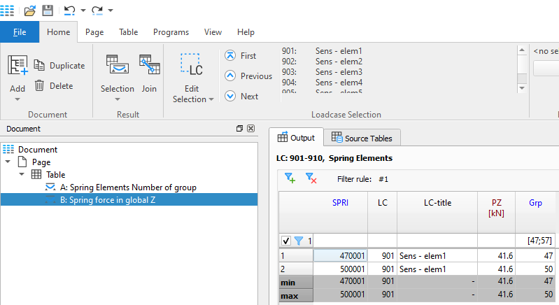Click the Duplicate button
Screen dimensions: 559x305
click(x=59, y=66)
